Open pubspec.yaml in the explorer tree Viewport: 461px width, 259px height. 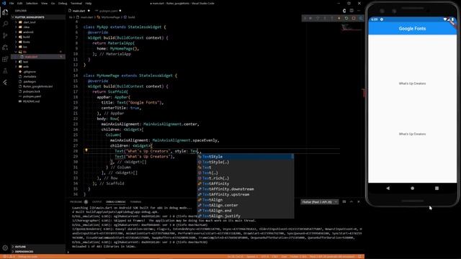pos(32,96)
